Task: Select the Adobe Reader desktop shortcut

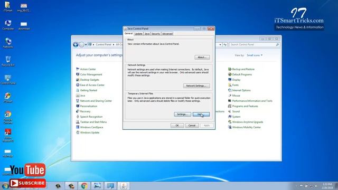Action: [8, 135]
